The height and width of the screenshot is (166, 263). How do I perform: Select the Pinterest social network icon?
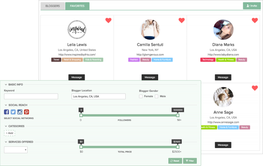coord(26,112)
